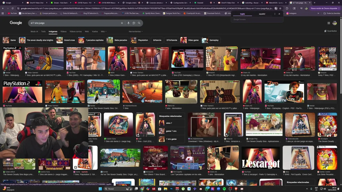
Task: Open the Google account avatar
Action: [335, 23]
